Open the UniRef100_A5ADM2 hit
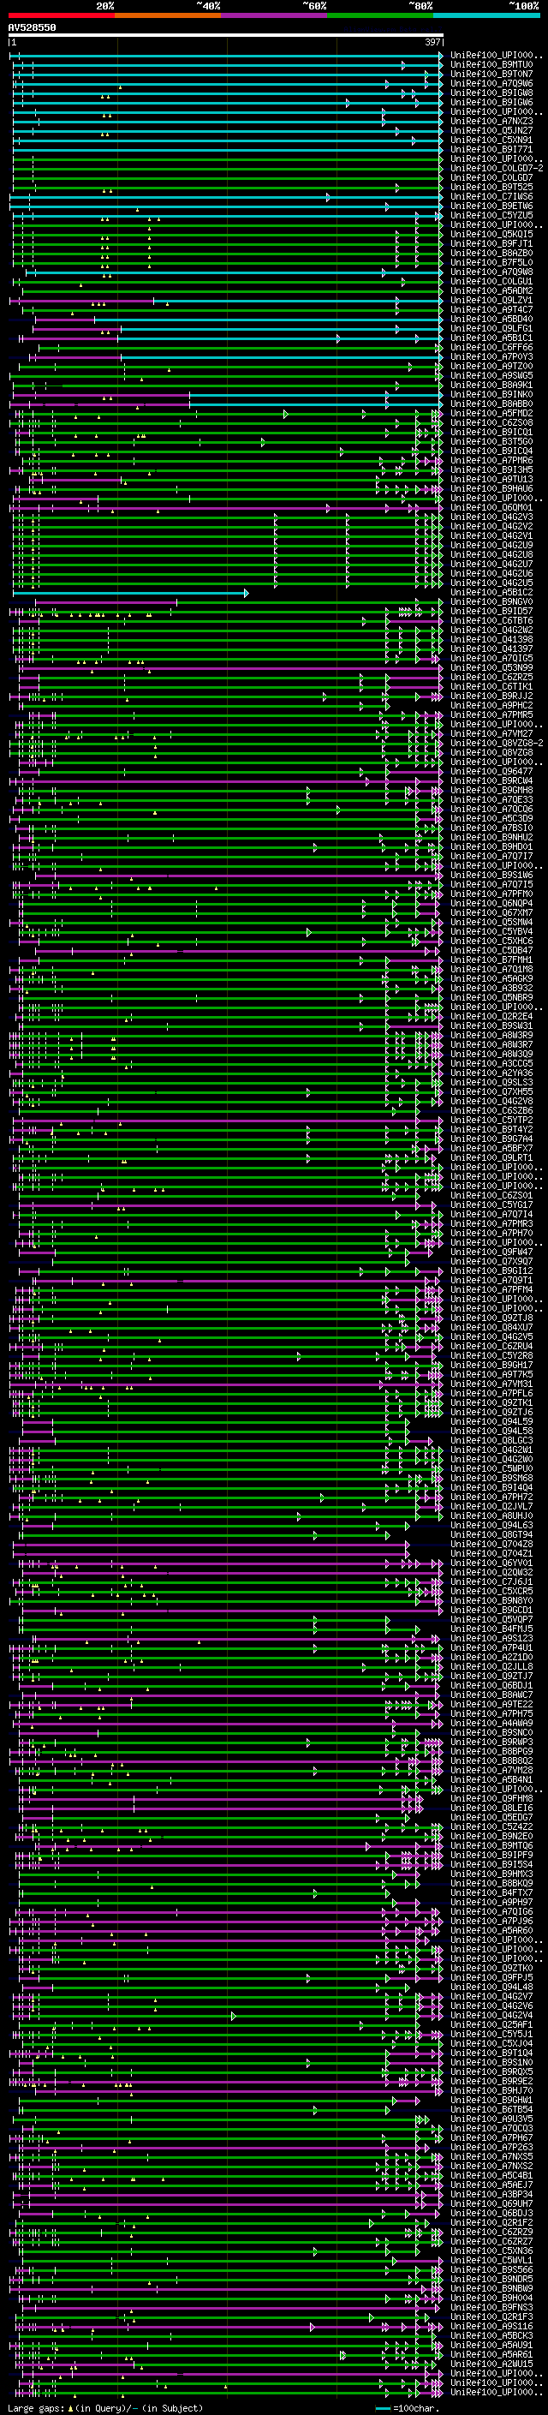This screenshot has width=548, height=2415. tap(491, 290)
